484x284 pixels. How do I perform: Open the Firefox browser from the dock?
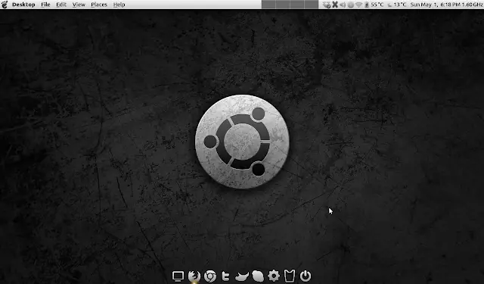pyautogui.click(x=194, y=276)
